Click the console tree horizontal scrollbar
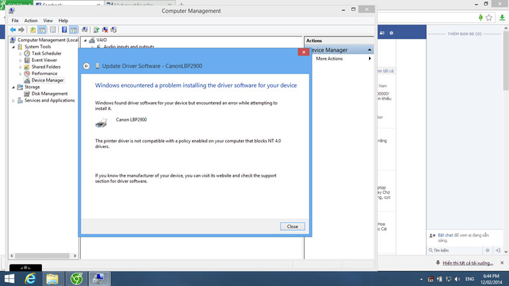The height and width of the screenshot is (286, 509). click(42, 256)
